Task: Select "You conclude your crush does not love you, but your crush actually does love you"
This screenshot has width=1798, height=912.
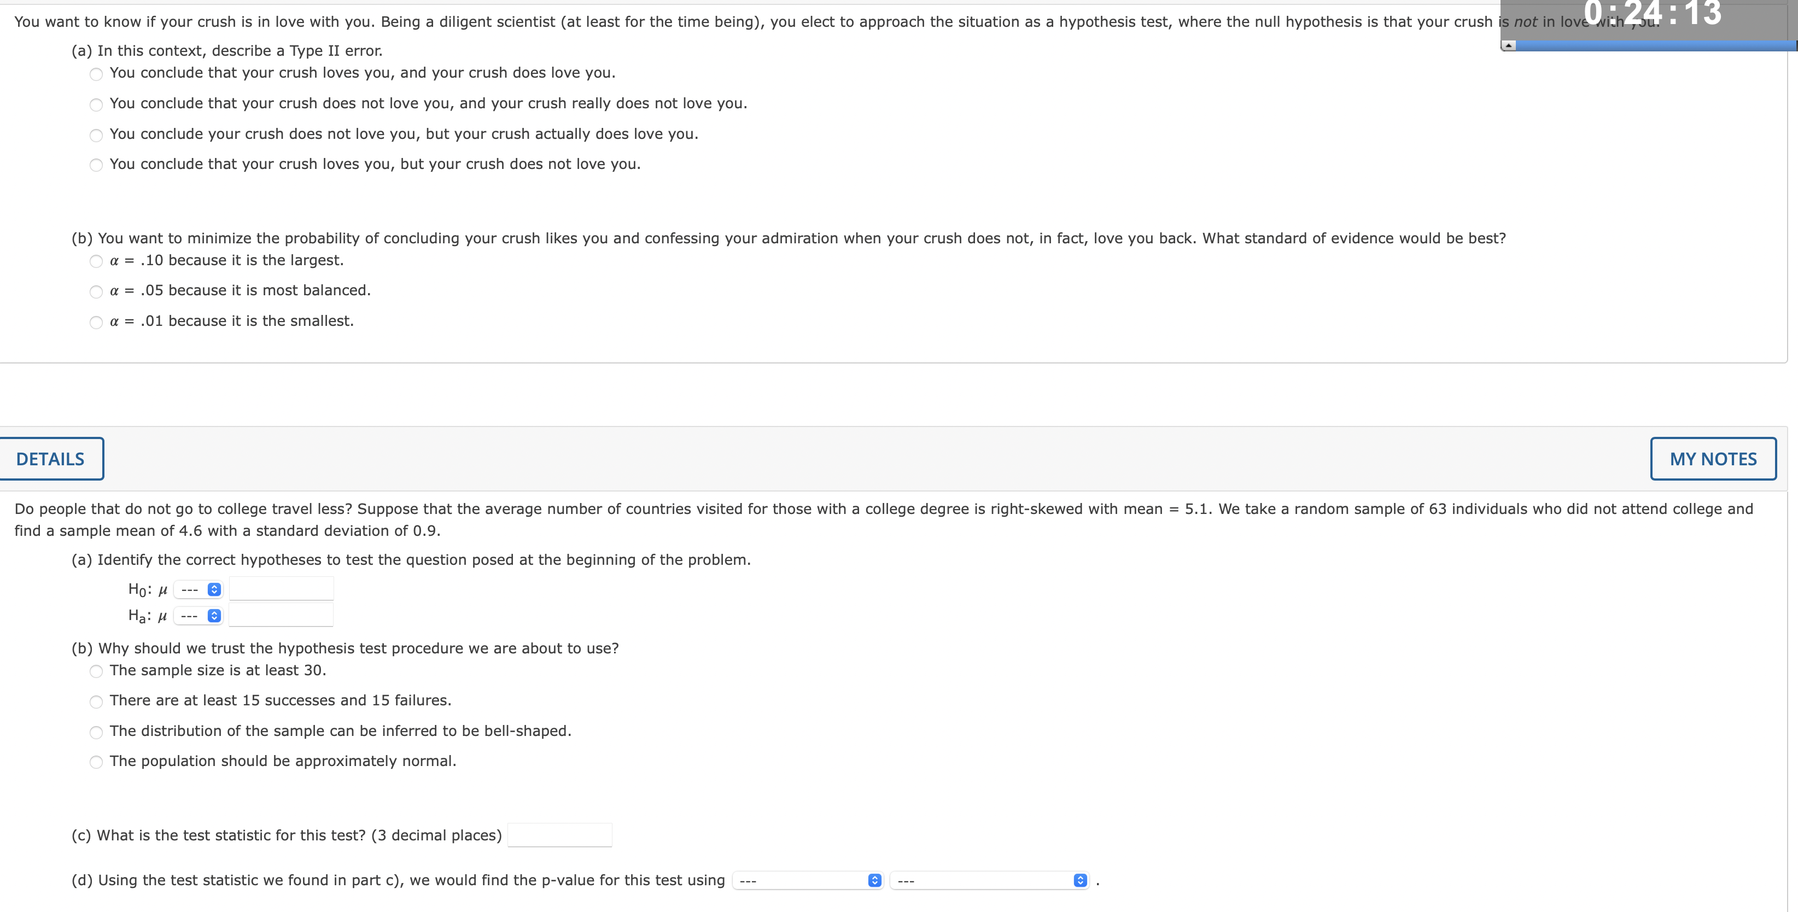Action: point(96,135)
